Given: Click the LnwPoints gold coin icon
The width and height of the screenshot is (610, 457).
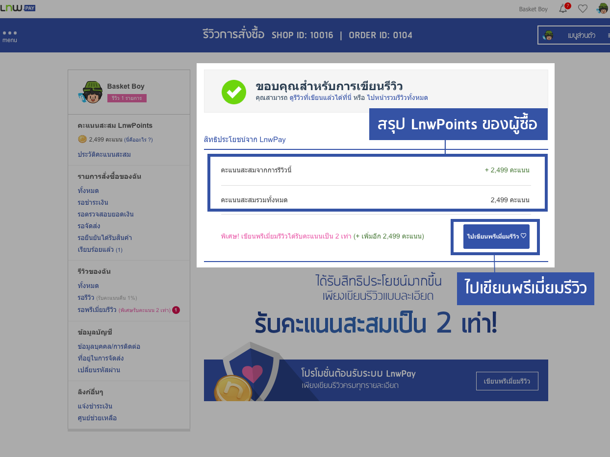Looking at the screenshot, I should (82, 139).
